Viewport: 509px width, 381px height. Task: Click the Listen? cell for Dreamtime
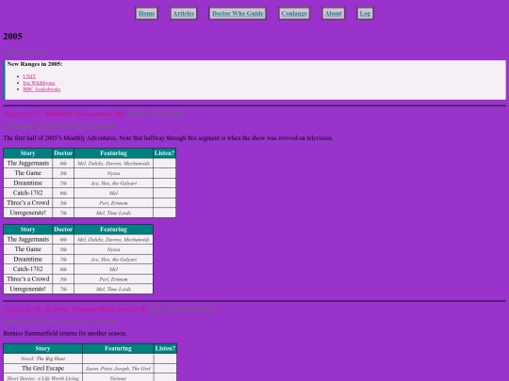pos(164,183)
